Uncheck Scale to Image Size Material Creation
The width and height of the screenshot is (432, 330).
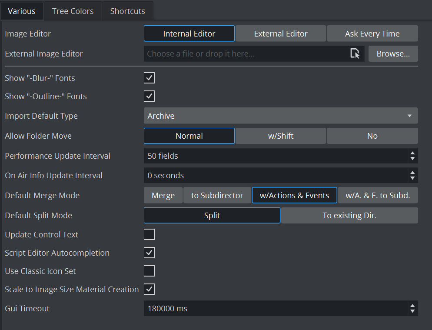149,290
